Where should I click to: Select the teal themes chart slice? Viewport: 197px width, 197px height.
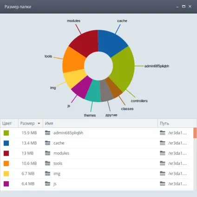93,92
